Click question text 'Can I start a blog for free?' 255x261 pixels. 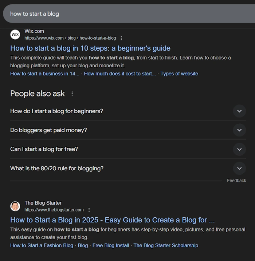pos(44,149)
